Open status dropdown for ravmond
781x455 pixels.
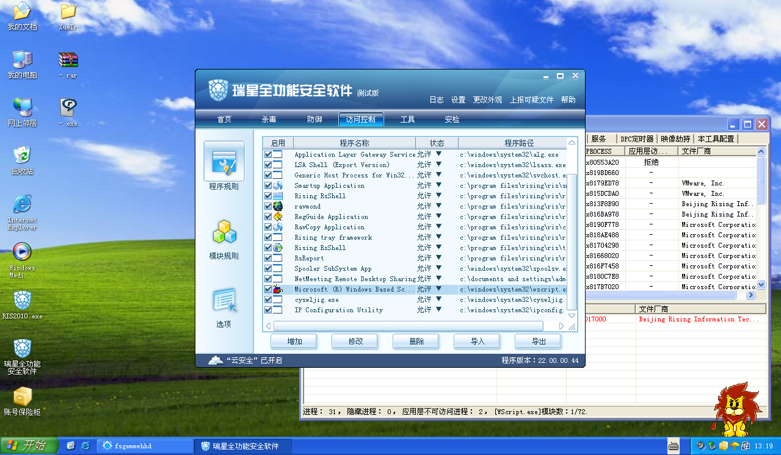pyautogui.click(x=438, y=206)
